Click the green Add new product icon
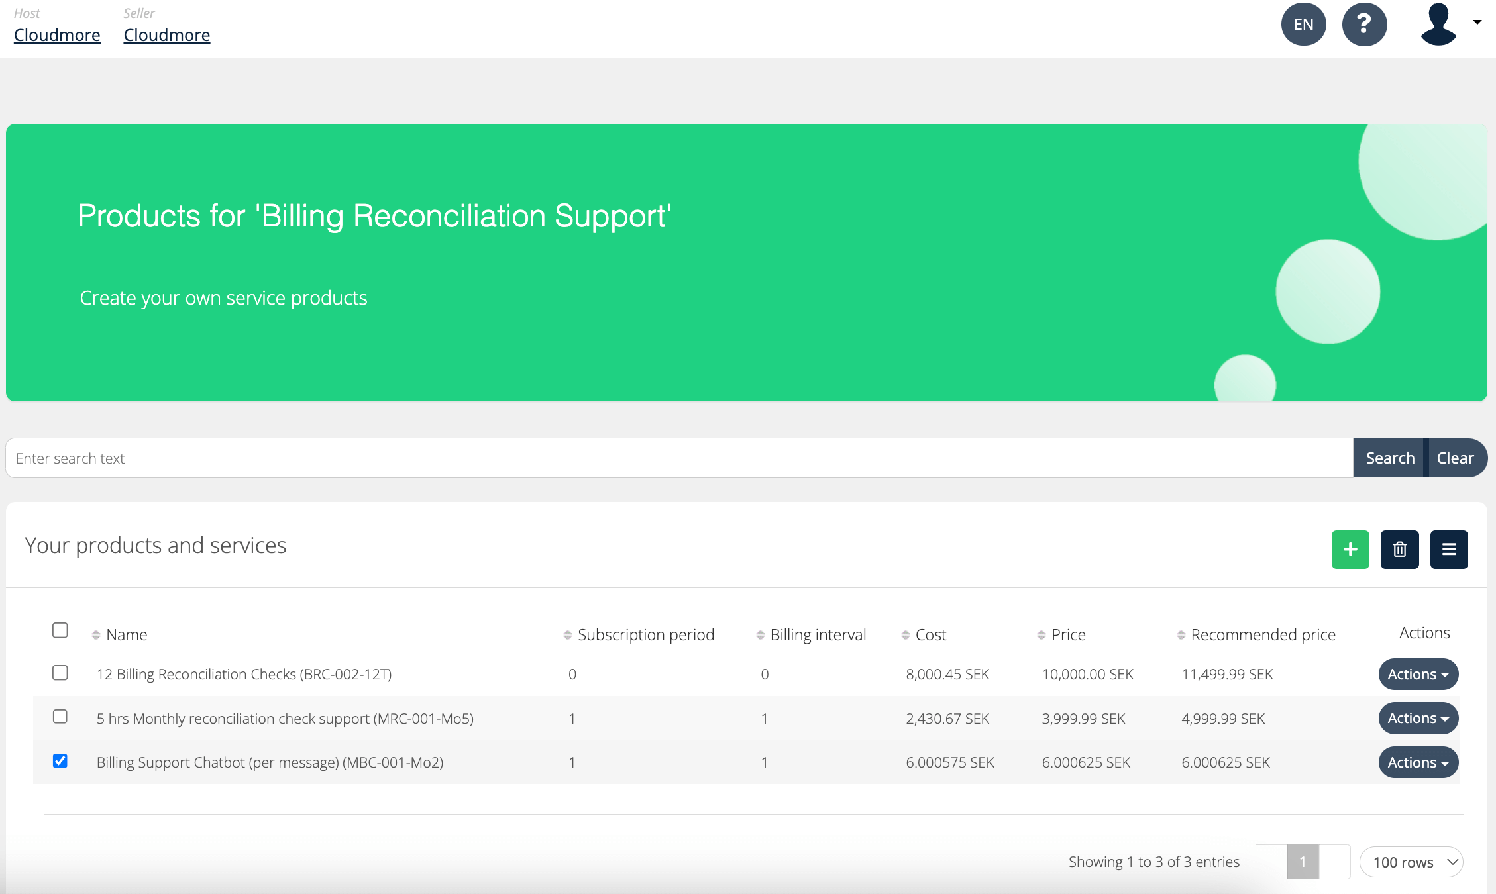The height and width of the screenshot is (894, 1496). pos(1351,549)
